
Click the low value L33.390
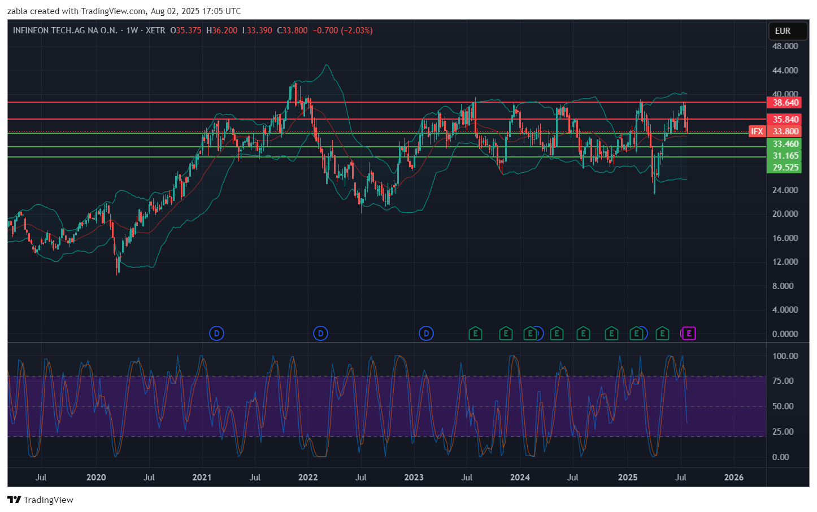pyautogui.click(x=257, y=30)
